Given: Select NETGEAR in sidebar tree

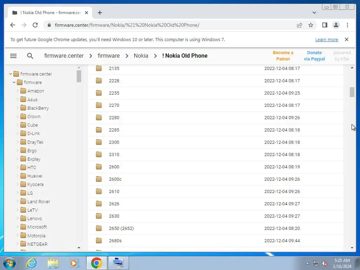Looking at the screenshot, I should (x=37, y=244).
